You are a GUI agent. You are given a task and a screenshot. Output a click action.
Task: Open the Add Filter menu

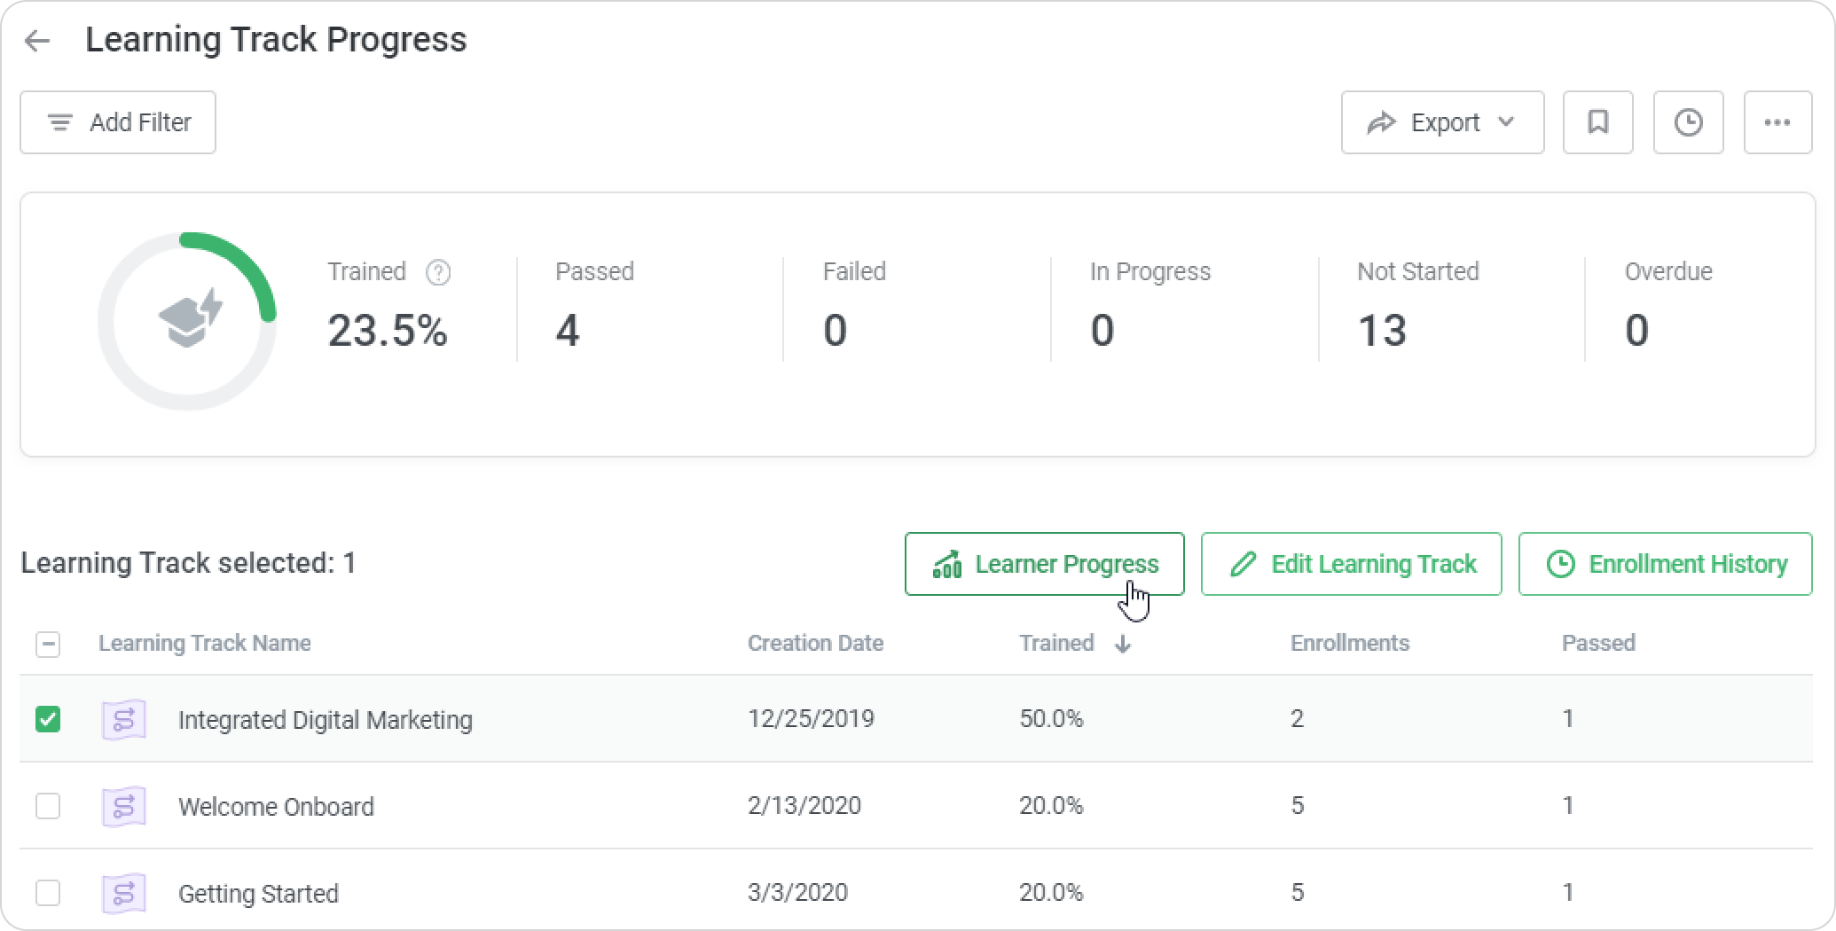tap(118, 122)
